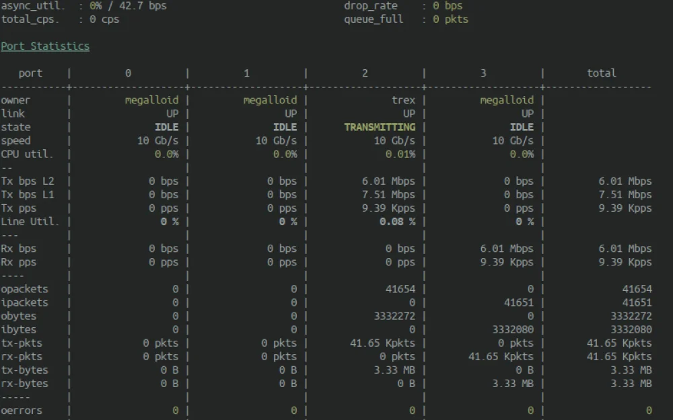Click port 2's Tx bps L2 '6.01 Mbps'
This screenshot has height=420, width=673.
[388, 181]
